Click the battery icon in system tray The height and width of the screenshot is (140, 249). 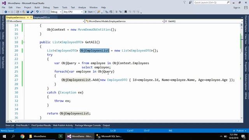[226, 136]
